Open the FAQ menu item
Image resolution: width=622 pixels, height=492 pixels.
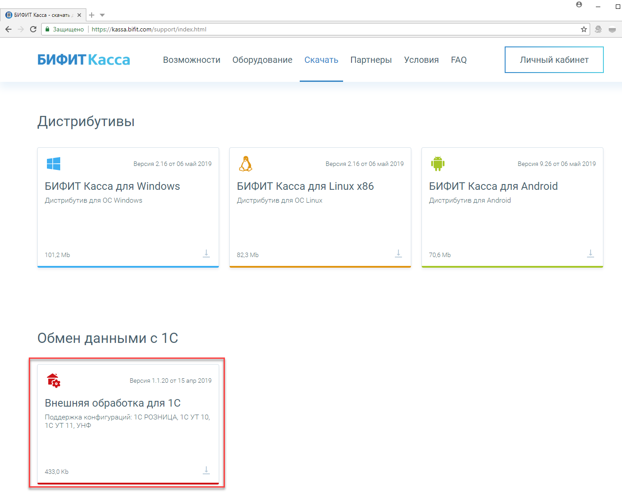(x=459, y=60)
